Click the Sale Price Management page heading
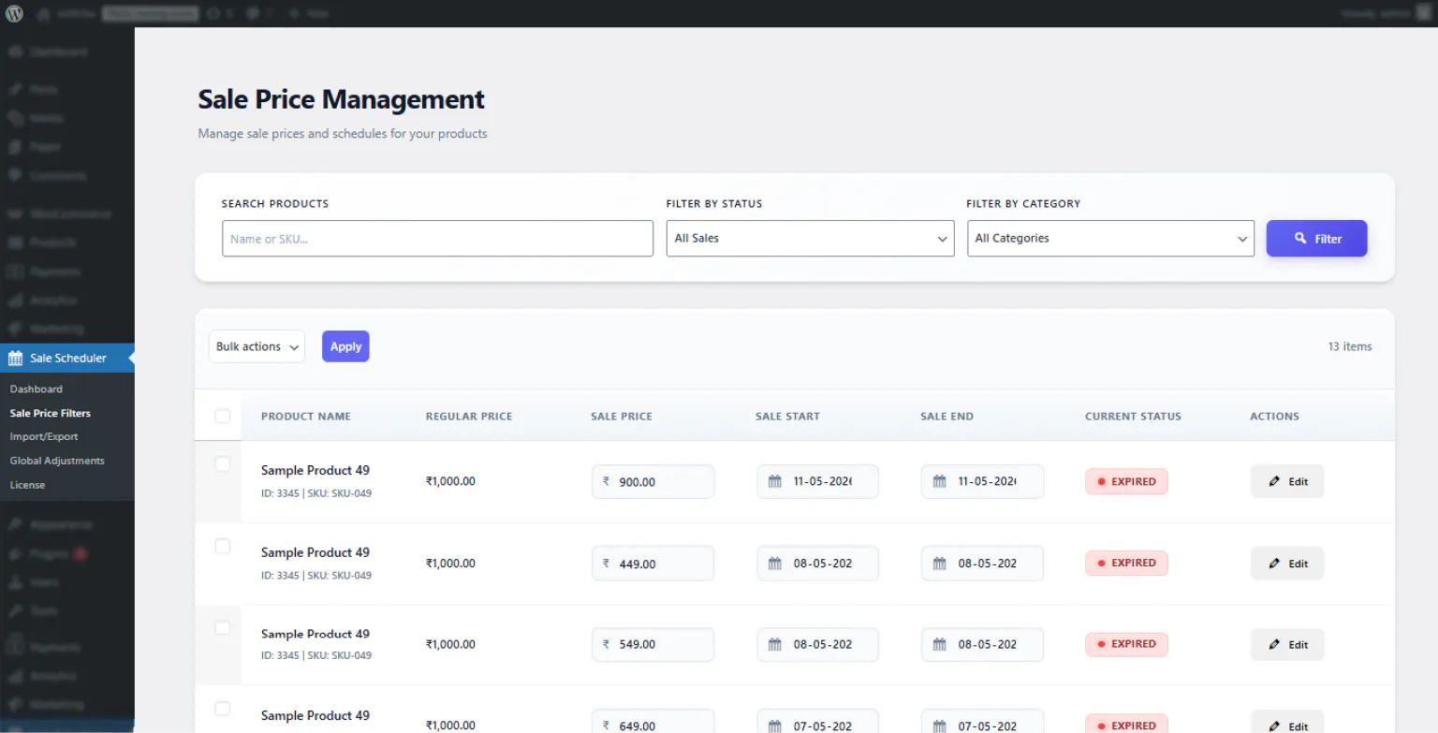The image size is (1438, 733). (x=342, y=99)
